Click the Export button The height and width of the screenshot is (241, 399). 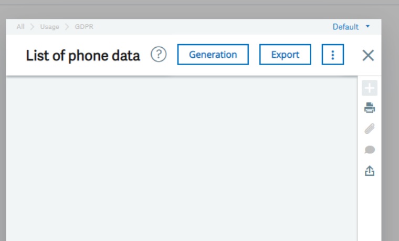[x=285, y=55]
